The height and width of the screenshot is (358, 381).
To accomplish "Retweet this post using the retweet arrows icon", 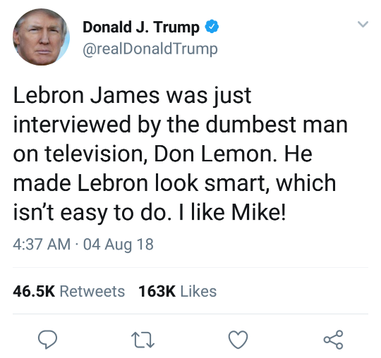I will click(143, 340).
